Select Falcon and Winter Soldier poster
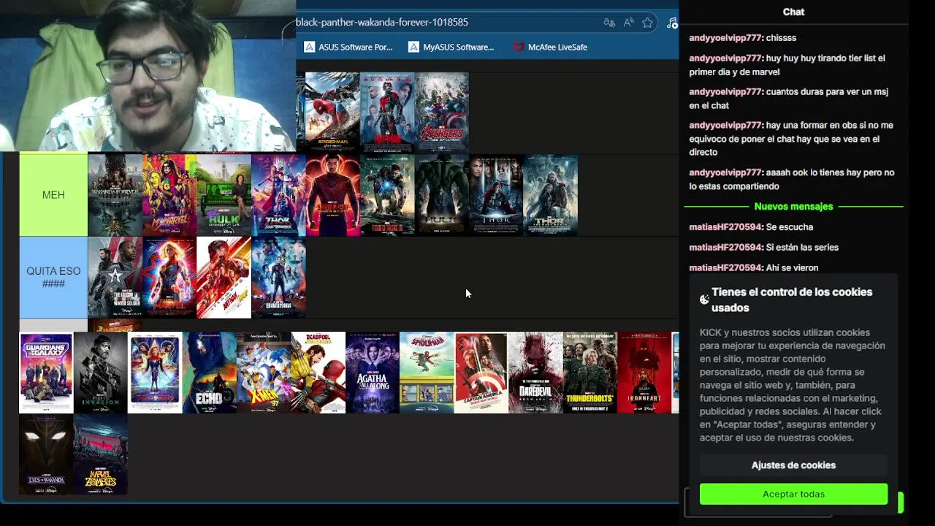The width and height of the screenshot is (935, 526). (115, 278)
